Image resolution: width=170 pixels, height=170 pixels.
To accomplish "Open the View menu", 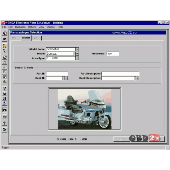I will coord(41,27).
